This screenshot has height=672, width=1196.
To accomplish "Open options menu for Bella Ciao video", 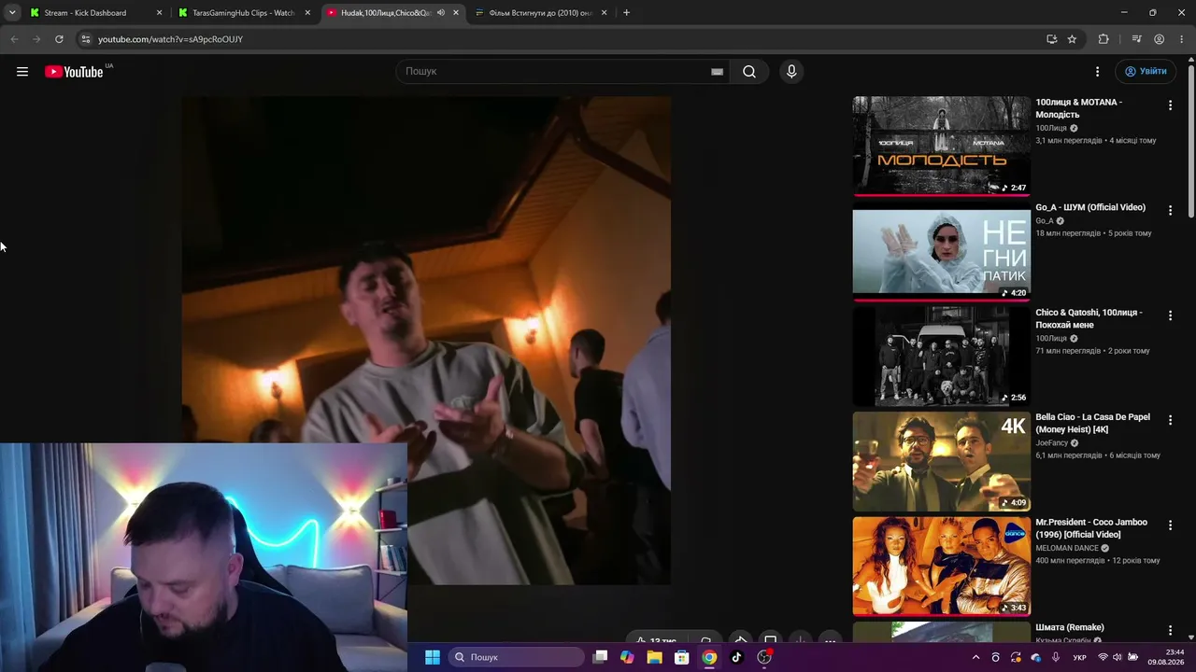I will tap(1170, 421).
